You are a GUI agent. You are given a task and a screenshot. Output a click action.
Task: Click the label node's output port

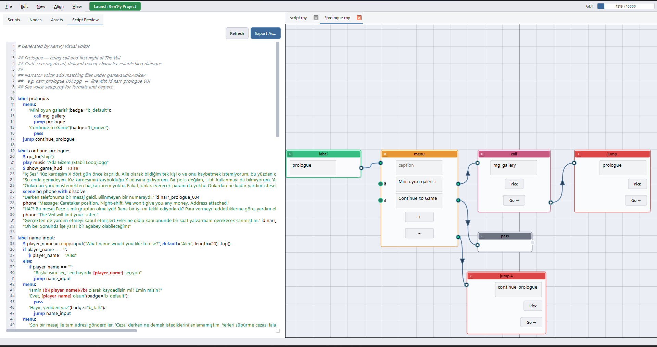tap(361, 168)
